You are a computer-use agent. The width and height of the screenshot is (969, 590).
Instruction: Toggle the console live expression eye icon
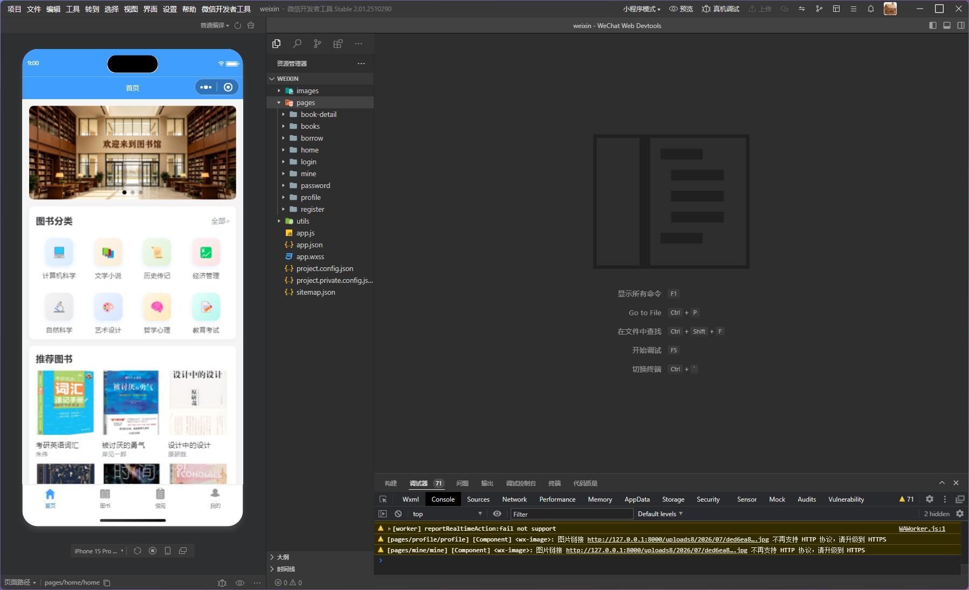click(x=497, y=514)
